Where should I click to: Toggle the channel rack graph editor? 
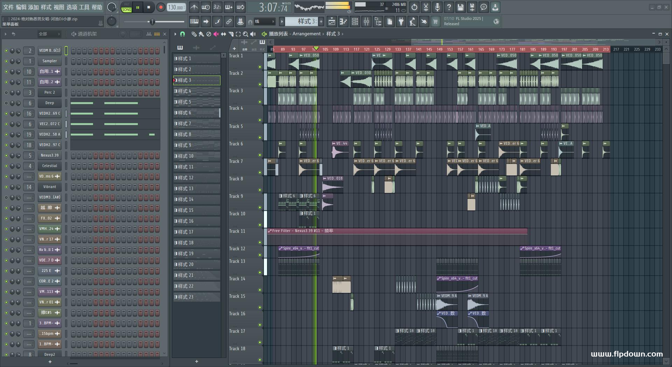click(149, 34)
